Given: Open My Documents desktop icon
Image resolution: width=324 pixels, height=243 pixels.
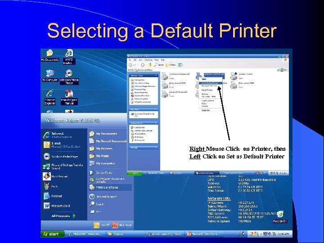Looking at the screenshot, I should click(x=50, y=55).
